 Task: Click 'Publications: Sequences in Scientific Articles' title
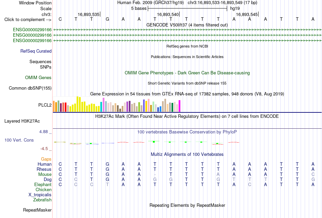187,57
